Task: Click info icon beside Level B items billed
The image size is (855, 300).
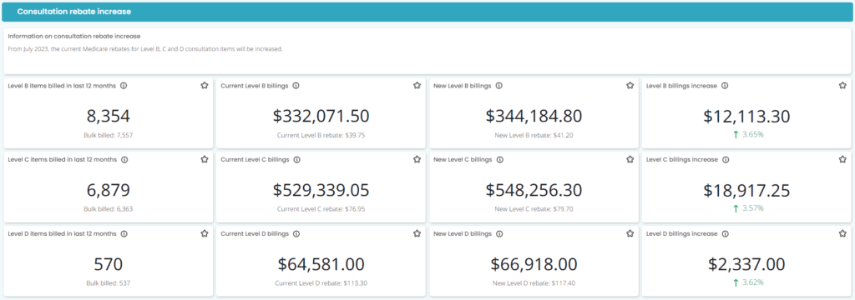Action: click(x=124, y=86)
